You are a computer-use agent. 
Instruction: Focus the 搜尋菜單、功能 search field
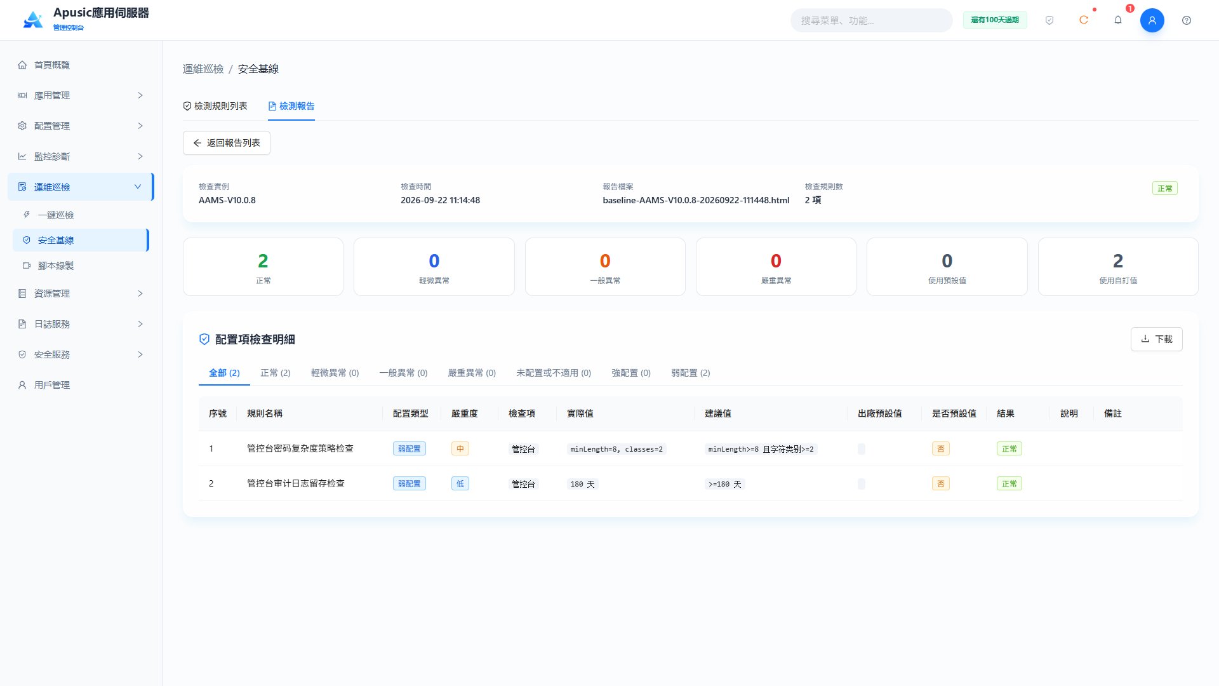(x=871, y=20)
